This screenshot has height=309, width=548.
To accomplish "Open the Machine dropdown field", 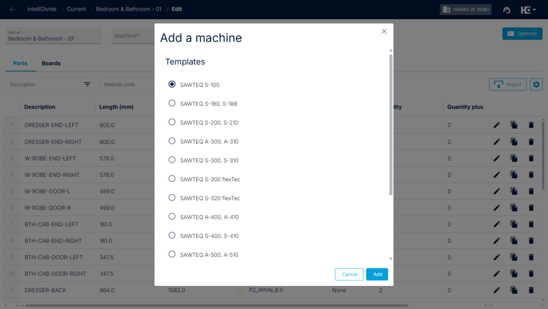I will 133,36.
